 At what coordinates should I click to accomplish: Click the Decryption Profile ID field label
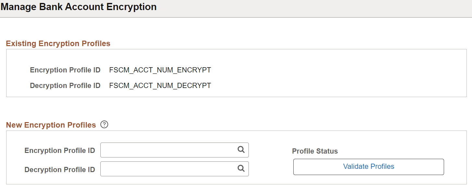click(60, 169)
